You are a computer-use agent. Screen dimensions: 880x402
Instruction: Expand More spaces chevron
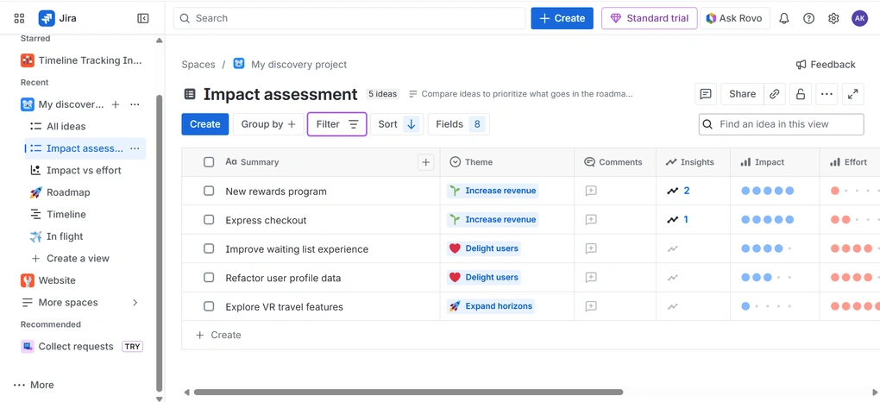135,303
